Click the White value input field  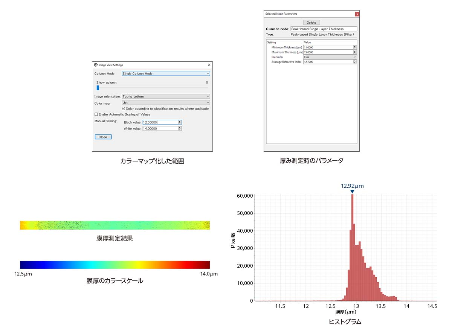pos(160,128)
